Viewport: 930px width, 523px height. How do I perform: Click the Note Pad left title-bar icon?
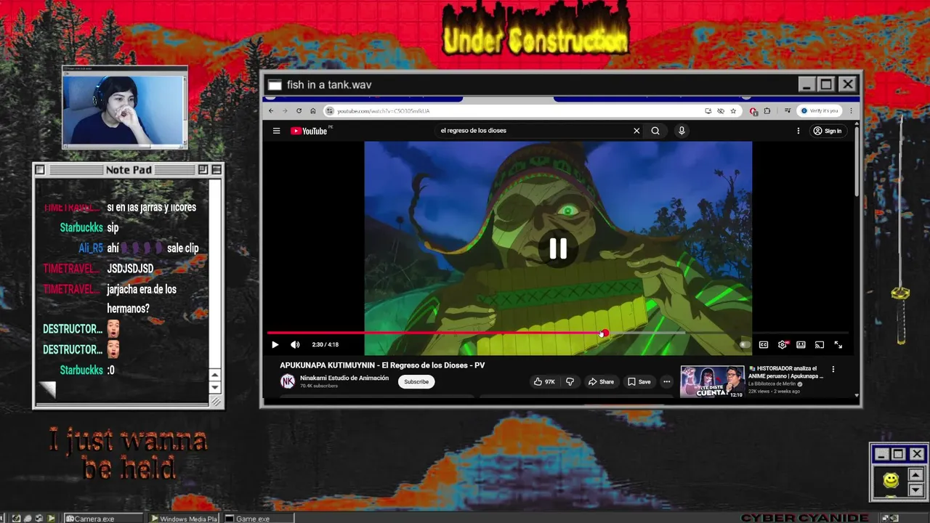[x=40, y=170]
